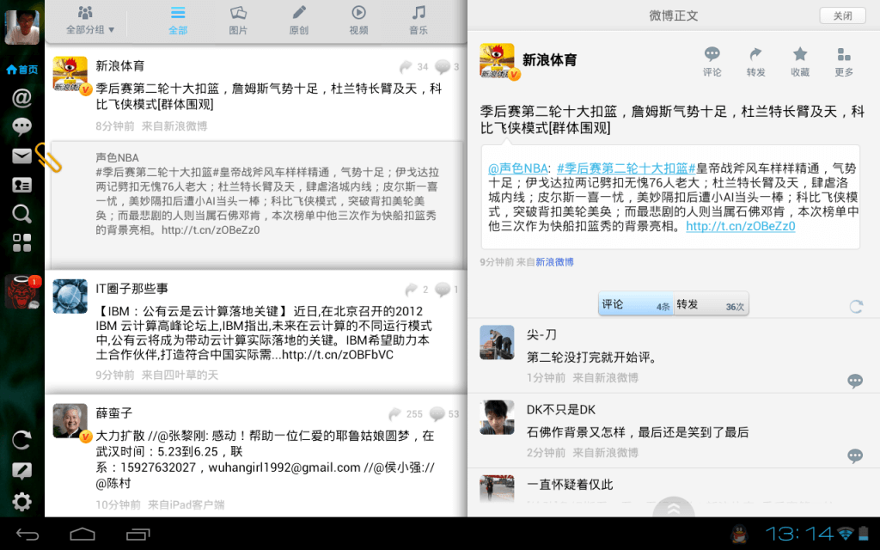
Task: Open Android recent apps button
Action: click(138, 535)
